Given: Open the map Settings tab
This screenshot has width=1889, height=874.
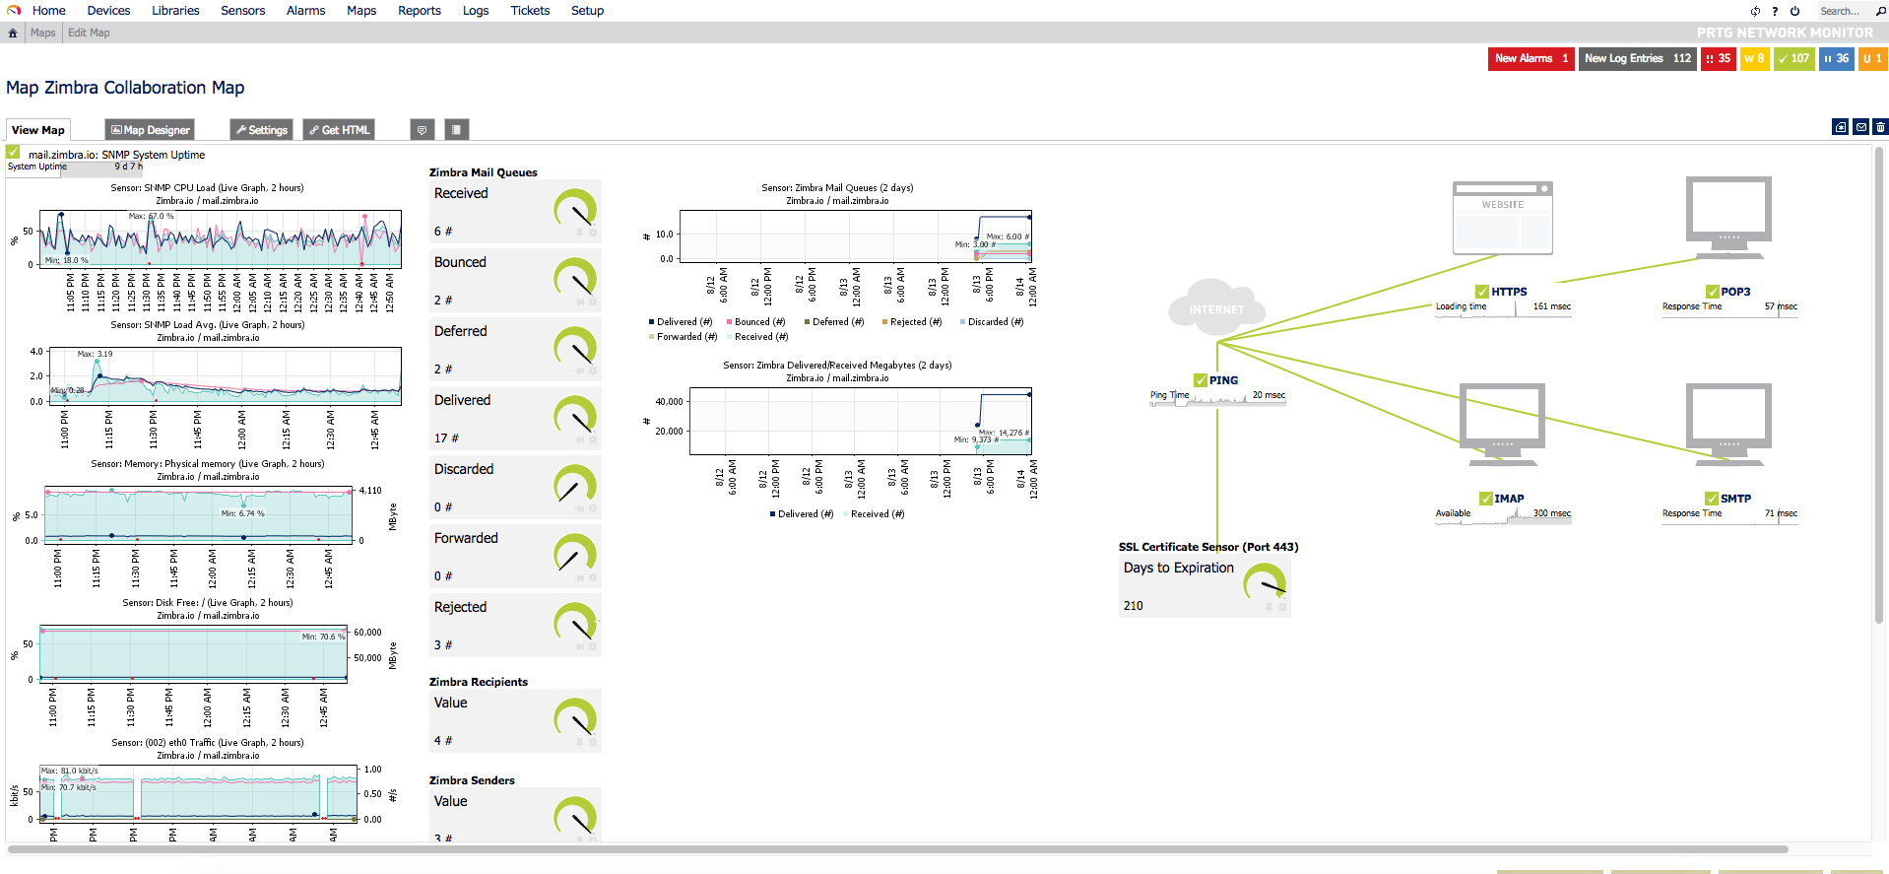Looking at the screenshot, I should [x=261, y=130].
